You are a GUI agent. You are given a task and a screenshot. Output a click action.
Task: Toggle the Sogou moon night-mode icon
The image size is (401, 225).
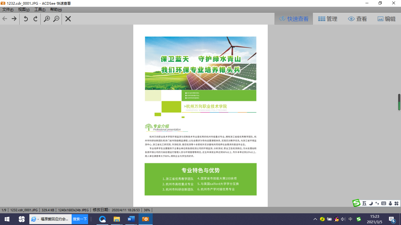click(371, 203)
